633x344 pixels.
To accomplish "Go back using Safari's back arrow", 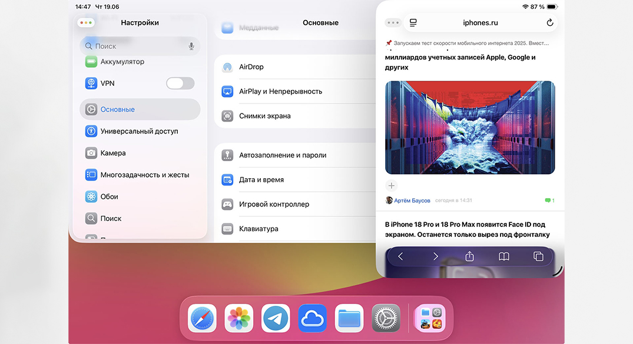I will tap(400, 256).
